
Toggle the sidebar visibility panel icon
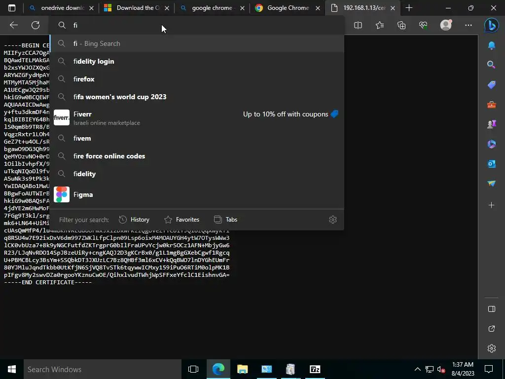pos(492,309)
